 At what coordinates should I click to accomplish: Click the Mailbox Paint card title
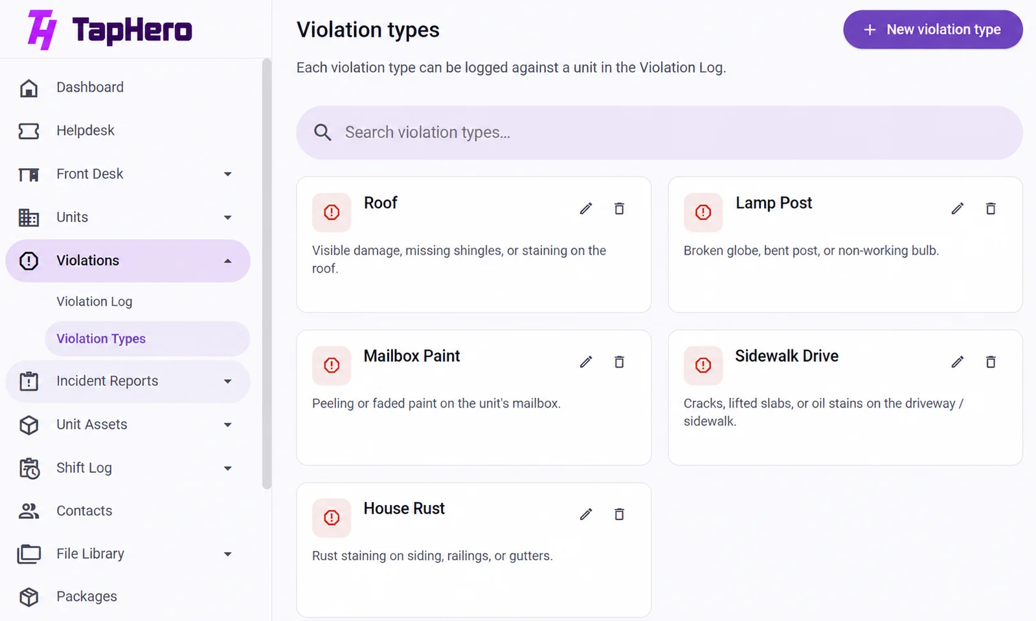click(412, 356)
